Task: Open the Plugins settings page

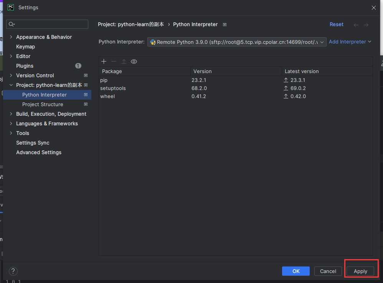Action: (x=25, y=66)
